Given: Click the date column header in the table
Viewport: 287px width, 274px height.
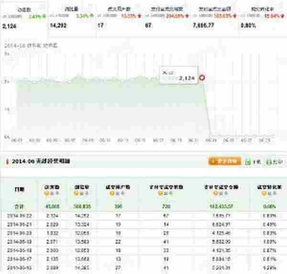Looking at the screenshot, I should tap(18, 190).
